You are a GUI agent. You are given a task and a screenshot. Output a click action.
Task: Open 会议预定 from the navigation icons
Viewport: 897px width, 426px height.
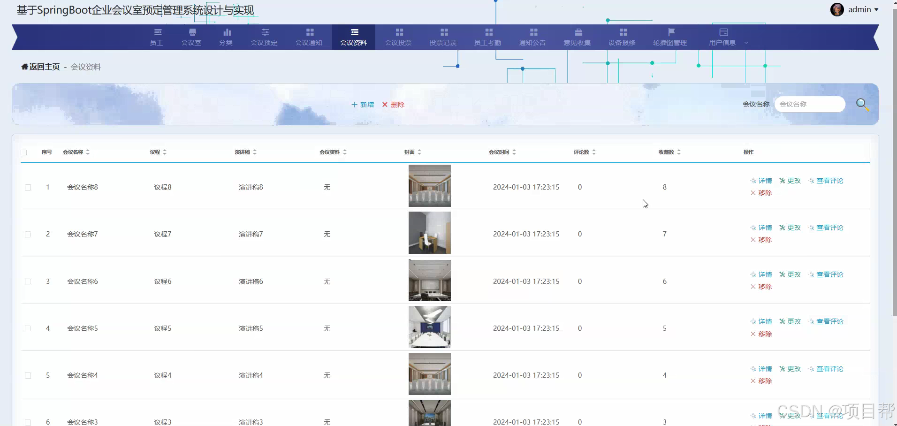[265, 32]
